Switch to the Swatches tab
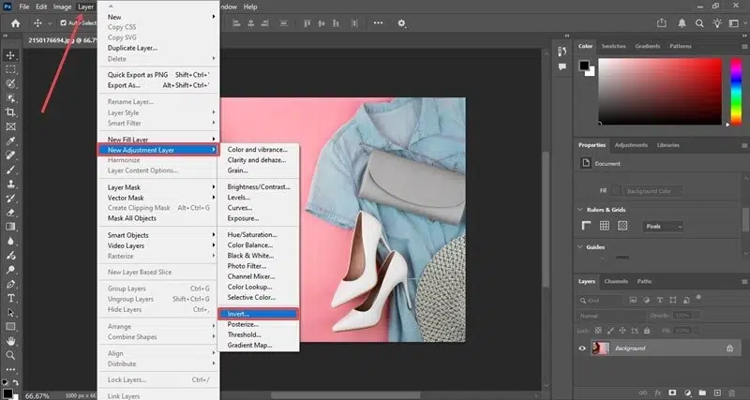Viewport: 750px width, 400px height. 614,46
